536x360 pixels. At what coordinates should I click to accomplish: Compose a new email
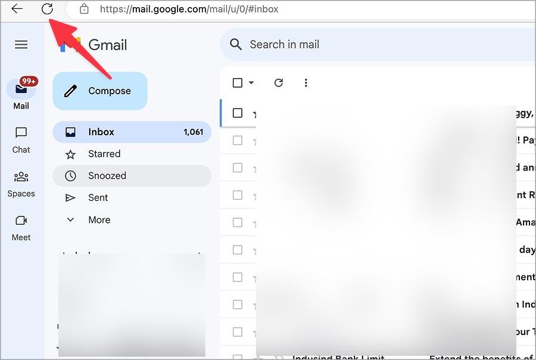100,91
